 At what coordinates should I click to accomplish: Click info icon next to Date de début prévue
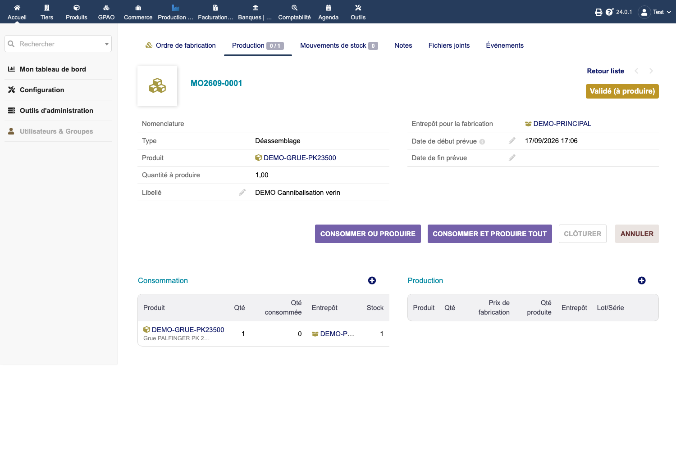pyautogui.click(x=482, y=142)
